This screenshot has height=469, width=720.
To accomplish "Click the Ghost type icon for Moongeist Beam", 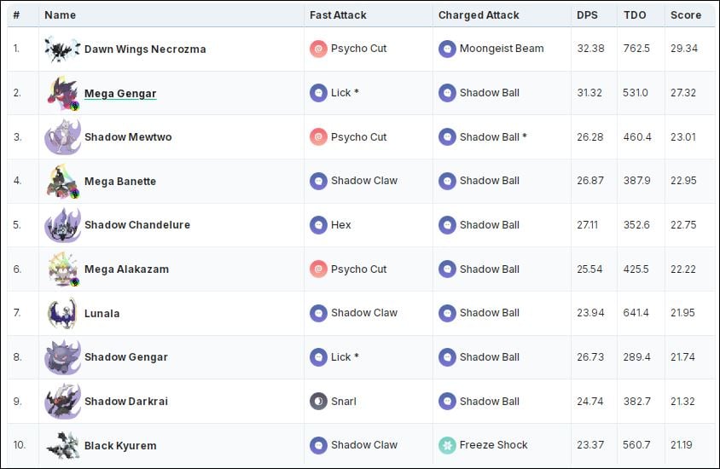I will 447,49.
